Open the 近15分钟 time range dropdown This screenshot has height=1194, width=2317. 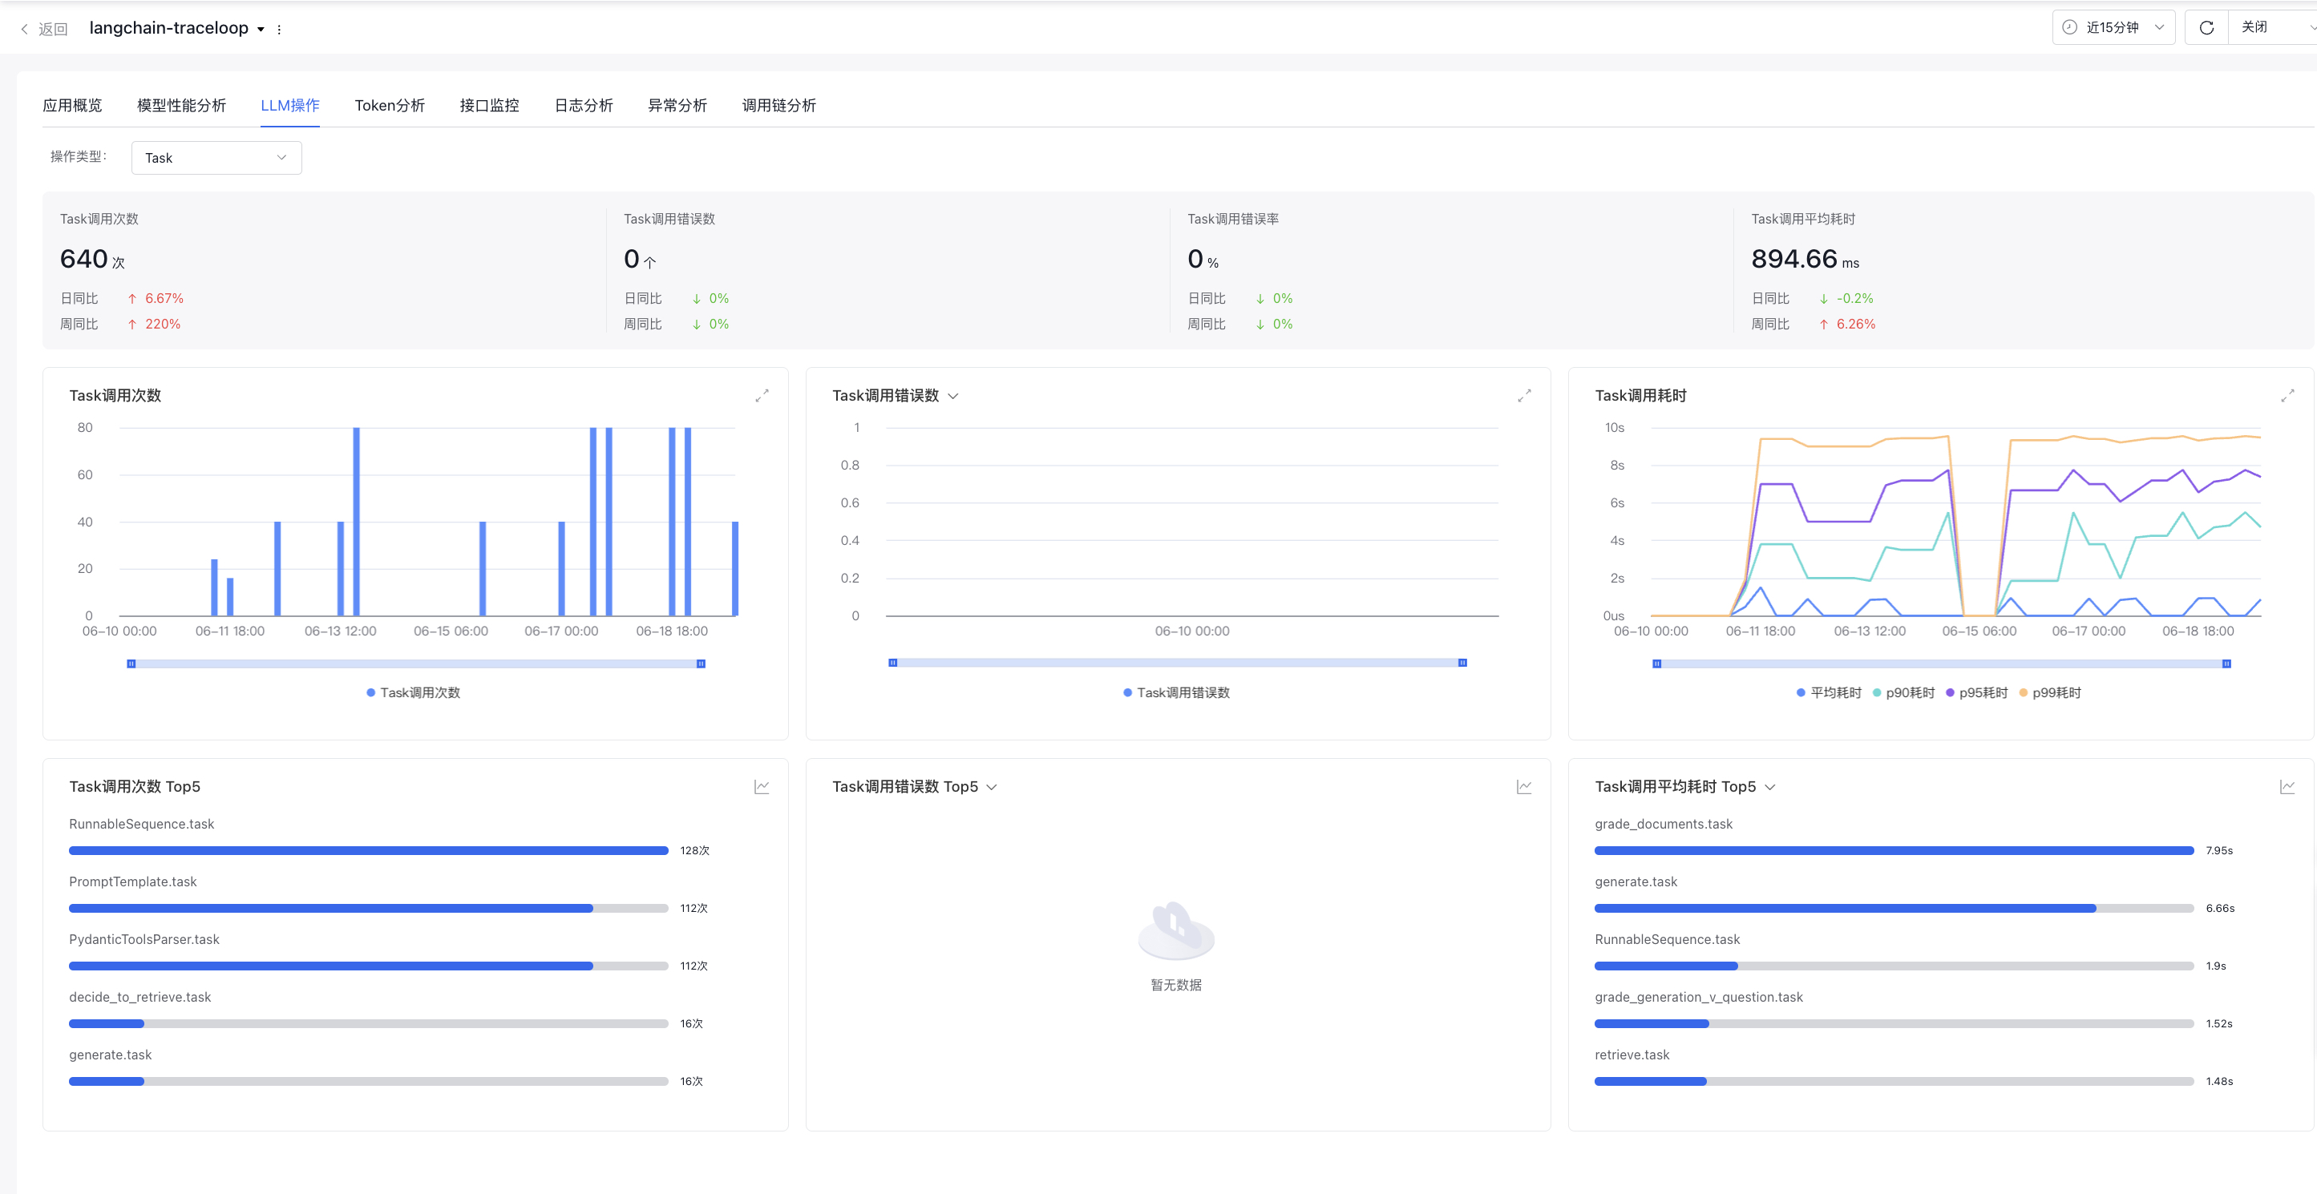[2113, 27]
